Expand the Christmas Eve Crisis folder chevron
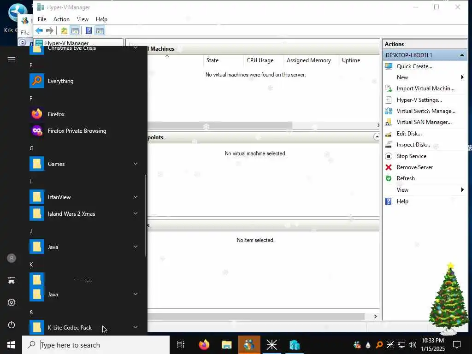This screenshot has height=354, width=472. coord(136,48)
